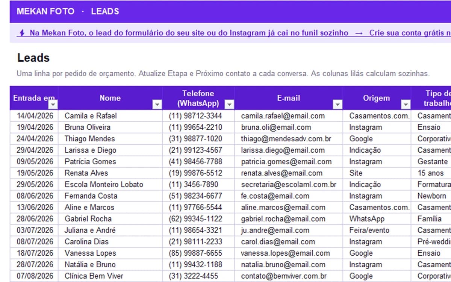Select the phone cell (51) 98234-6677
Image resolution: width=451 pixels, height=282 pixels.
(x=198, y=196)
